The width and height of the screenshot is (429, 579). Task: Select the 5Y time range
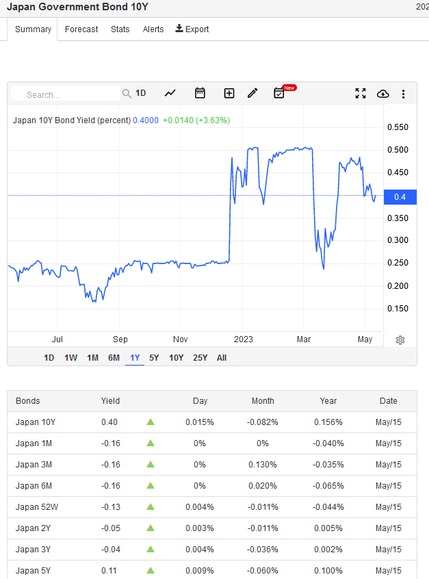154,358
